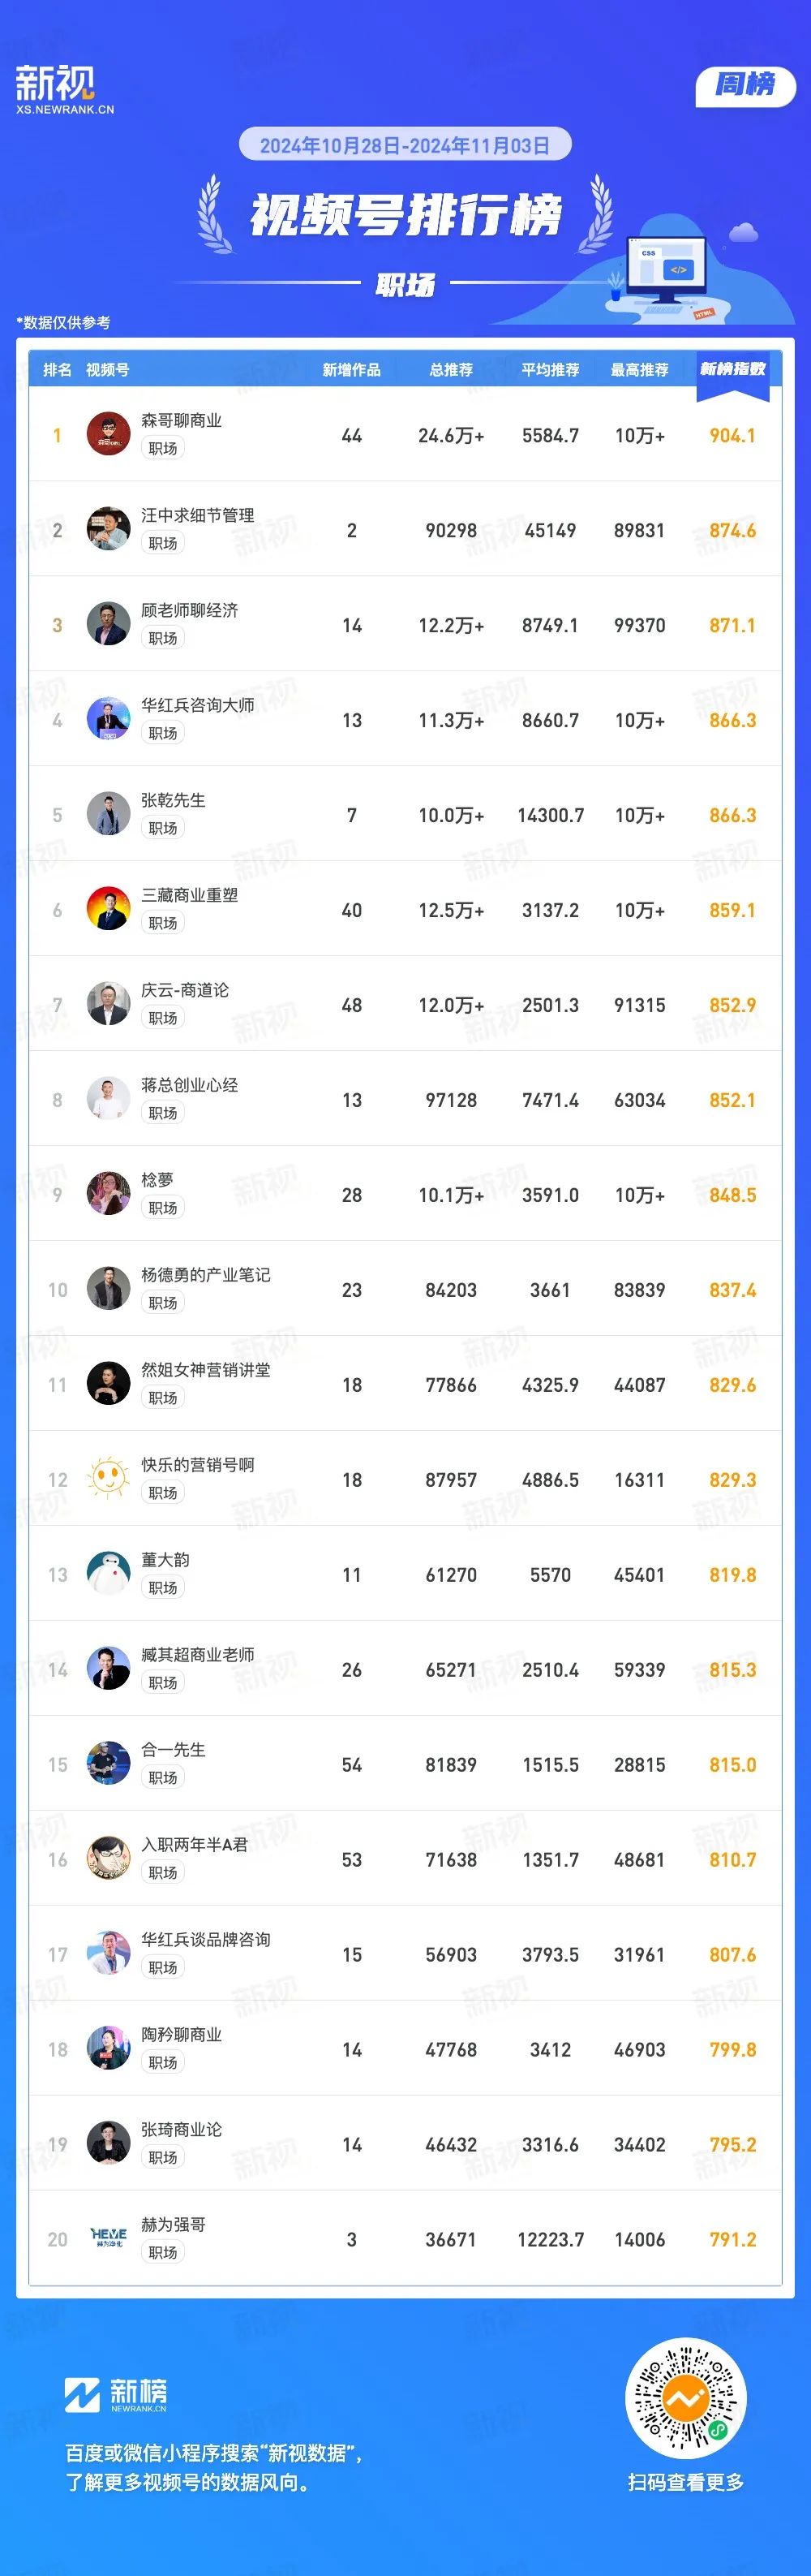The width and height of the screenshot is (811, 2576).
Task: Click the 新榜 logo in the footer
Action: 116,2394
